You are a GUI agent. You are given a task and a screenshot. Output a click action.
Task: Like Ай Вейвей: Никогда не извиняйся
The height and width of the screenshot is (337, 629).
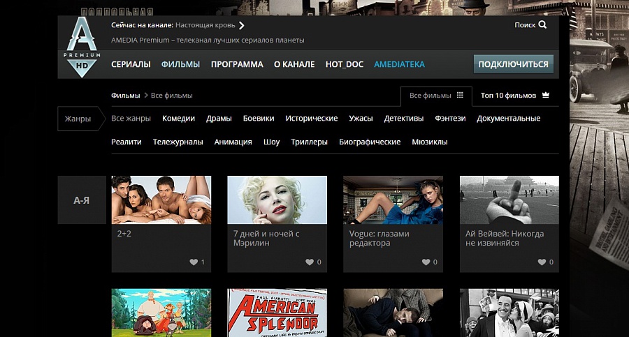click(x=542, y=262)
